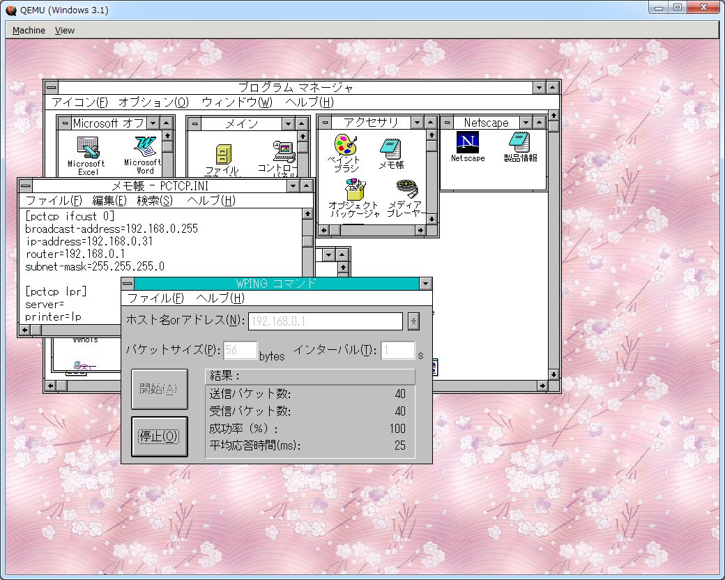Click the アクセサリ group vertical scroll thumb
Image resolution: width=725 pixels, height=580 pixels.
tap(432, 146)
